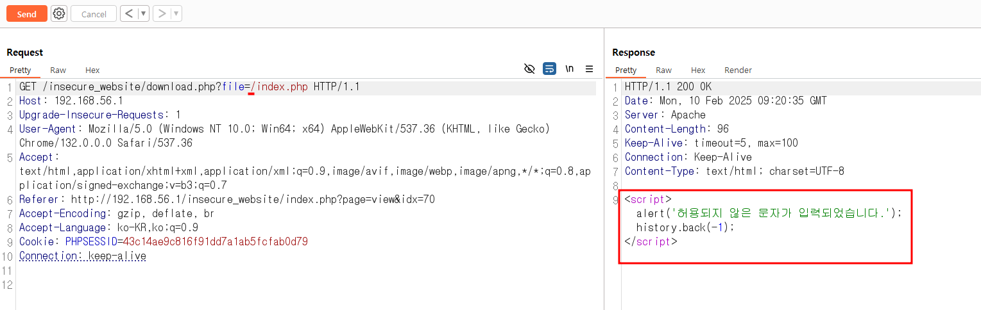Expand the forward history dropdown arrow
Viewport: 981px width, 310px height.
[176, 13]
